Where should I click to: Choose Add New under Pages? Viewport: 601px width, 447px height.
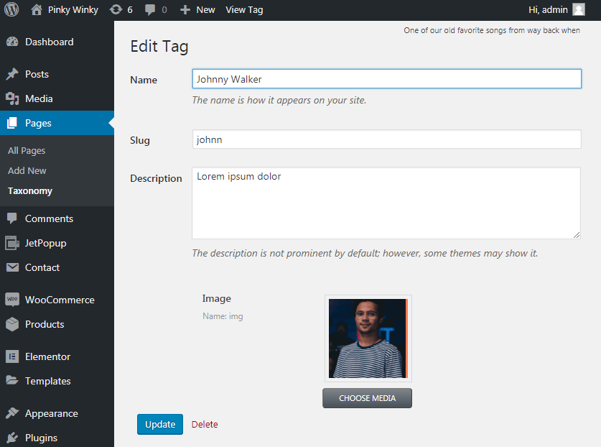(x=27, y=171)
